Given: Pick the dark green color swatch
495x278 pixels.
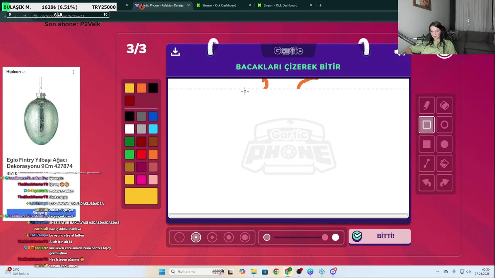Looking at the screenshot, I should 130,142.
